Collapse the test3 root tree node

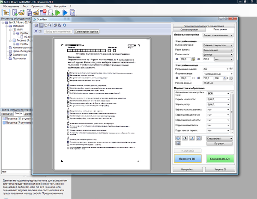point(3,22)
